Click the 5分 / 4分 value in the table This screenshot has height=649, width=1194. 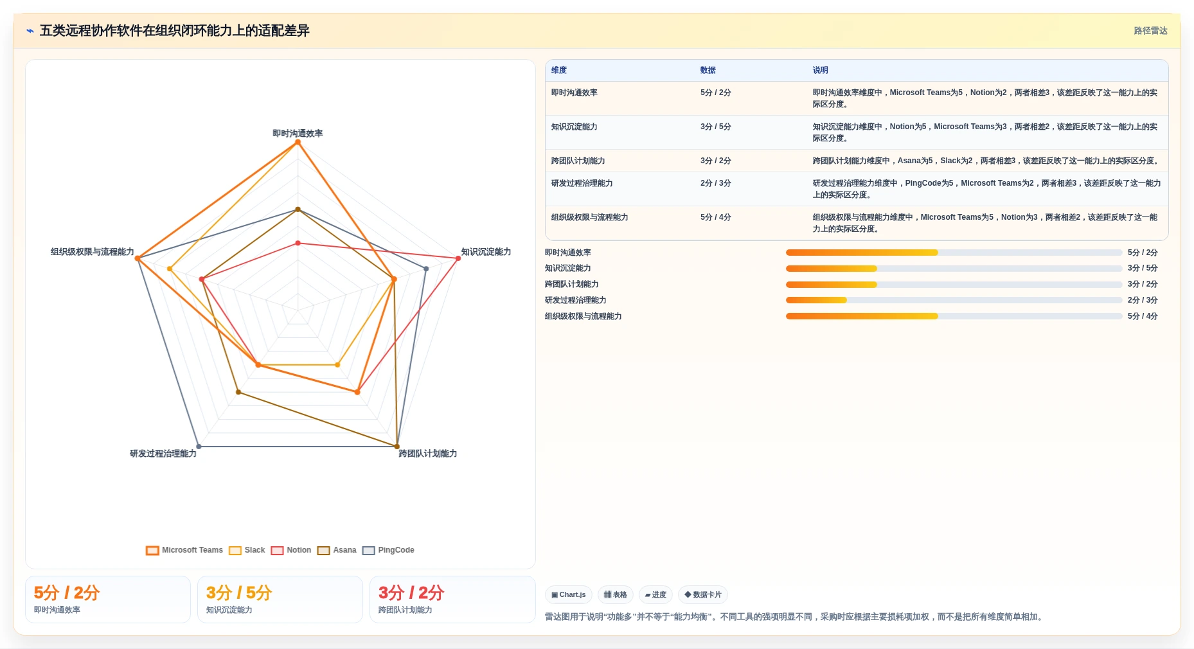pyautogui.click(x=716, y=217)
